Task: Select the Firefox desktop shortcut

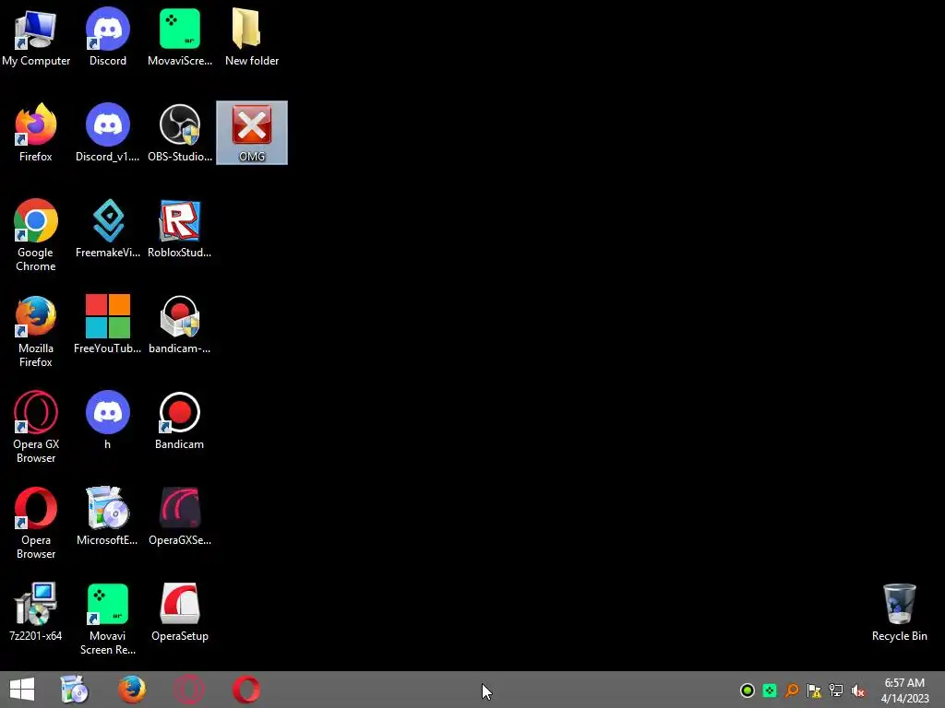Action: 36,133
